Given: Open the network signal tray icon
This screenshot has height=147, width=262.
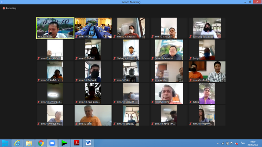Looking at the screenshot, I should (x=223, y=143).
